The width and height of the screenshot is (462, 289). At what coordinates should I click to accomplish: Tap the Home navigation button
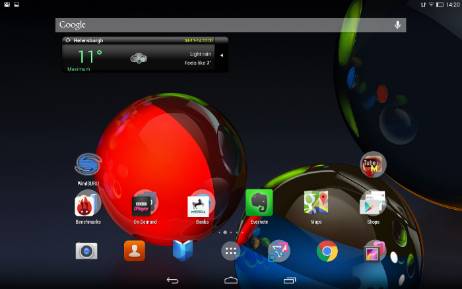click(x=231, y=280)
